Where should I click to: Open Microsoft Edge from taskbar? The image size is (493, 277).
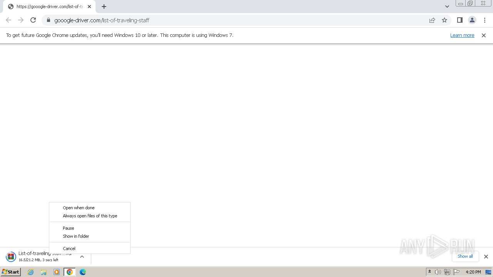tap(83, 272)
